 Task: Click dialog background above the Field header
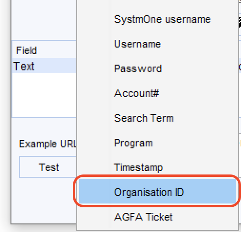click(44, 20)
